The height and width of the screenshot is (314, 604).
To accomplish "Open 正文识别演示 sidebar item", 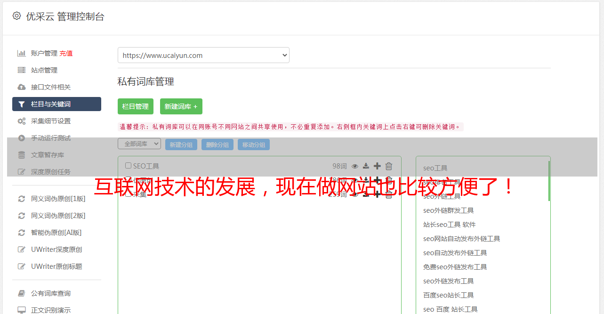I will click(51, 310).
